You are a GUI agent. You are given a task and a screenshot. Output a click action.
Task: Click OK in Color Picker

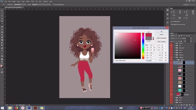pos(161,32)
